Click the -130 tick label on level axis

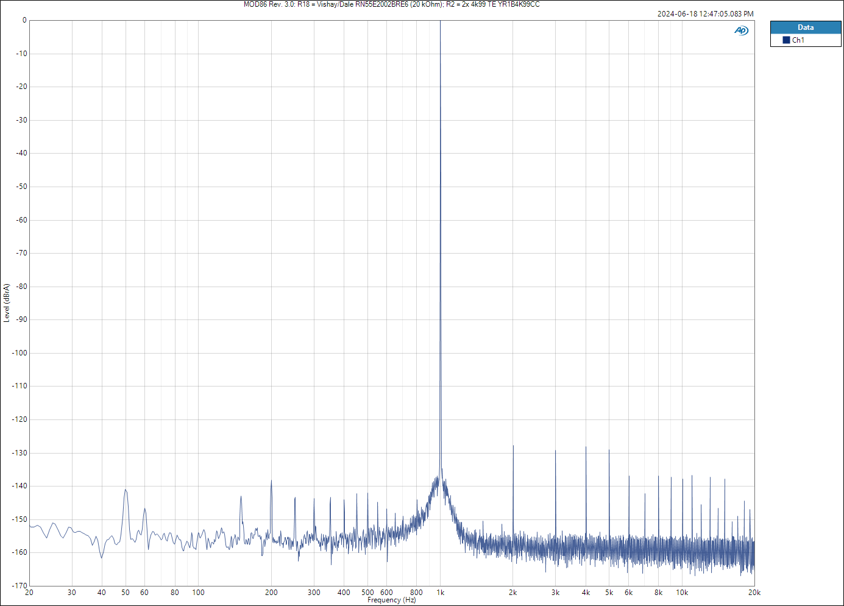[x=20, y=453]
